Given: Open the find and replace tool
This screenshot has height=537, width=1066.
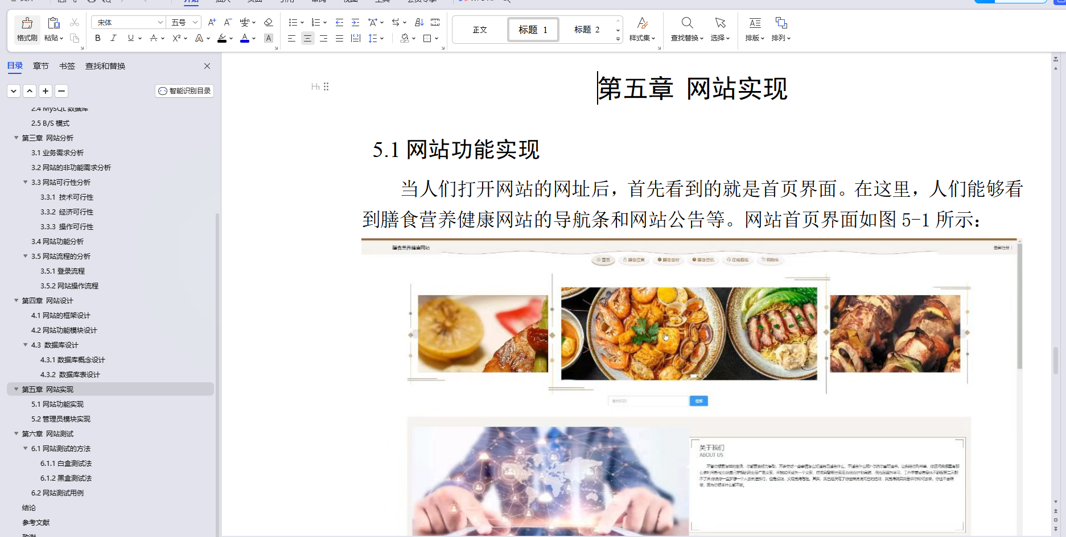Looking at the screenshot, I should tap(687, 30).
